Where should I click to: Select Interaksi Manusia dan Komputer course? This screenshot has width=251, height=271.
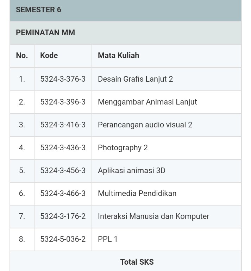[x=153, y=216]
